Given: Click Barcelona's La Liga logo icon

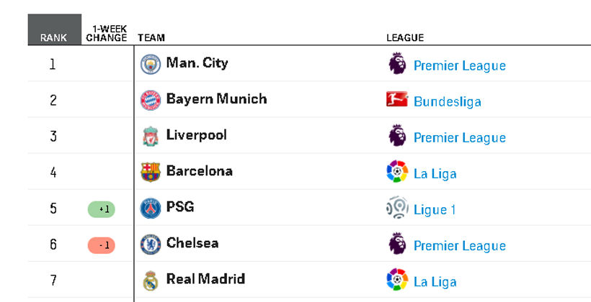Looking at the screenshot, I should 397,172.
